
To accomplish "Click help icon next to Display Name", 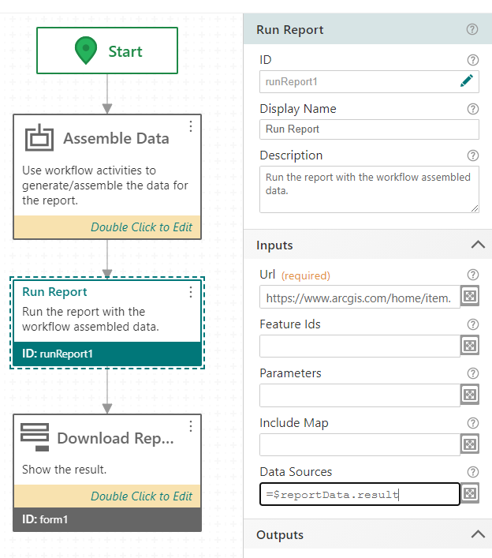I will point(472,109).
